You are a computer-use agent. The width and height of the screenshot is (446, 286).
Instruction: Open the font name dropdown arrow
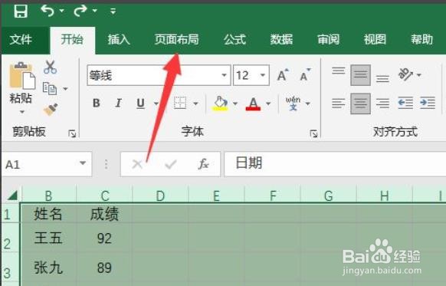pyautogui.click(x=224, y=75)
